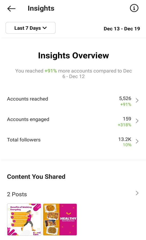Click the 5,526 accounts reached value
Screen dimensions: 146x240
125,98
